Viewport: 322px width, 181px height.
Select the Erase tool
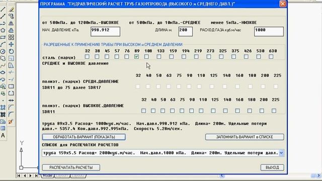pyautogui.click(x=11, y=9)
